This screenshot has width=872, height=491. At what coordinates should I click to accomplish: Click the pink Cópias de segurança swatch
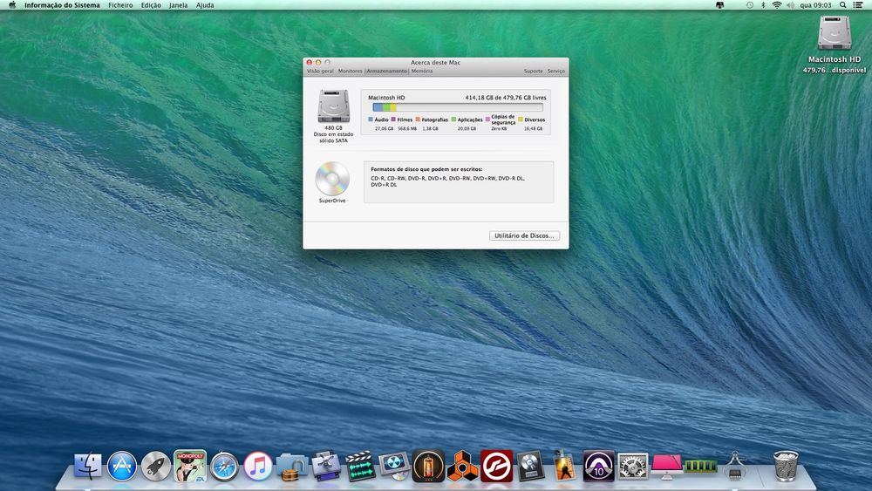(x=487, y=119)
